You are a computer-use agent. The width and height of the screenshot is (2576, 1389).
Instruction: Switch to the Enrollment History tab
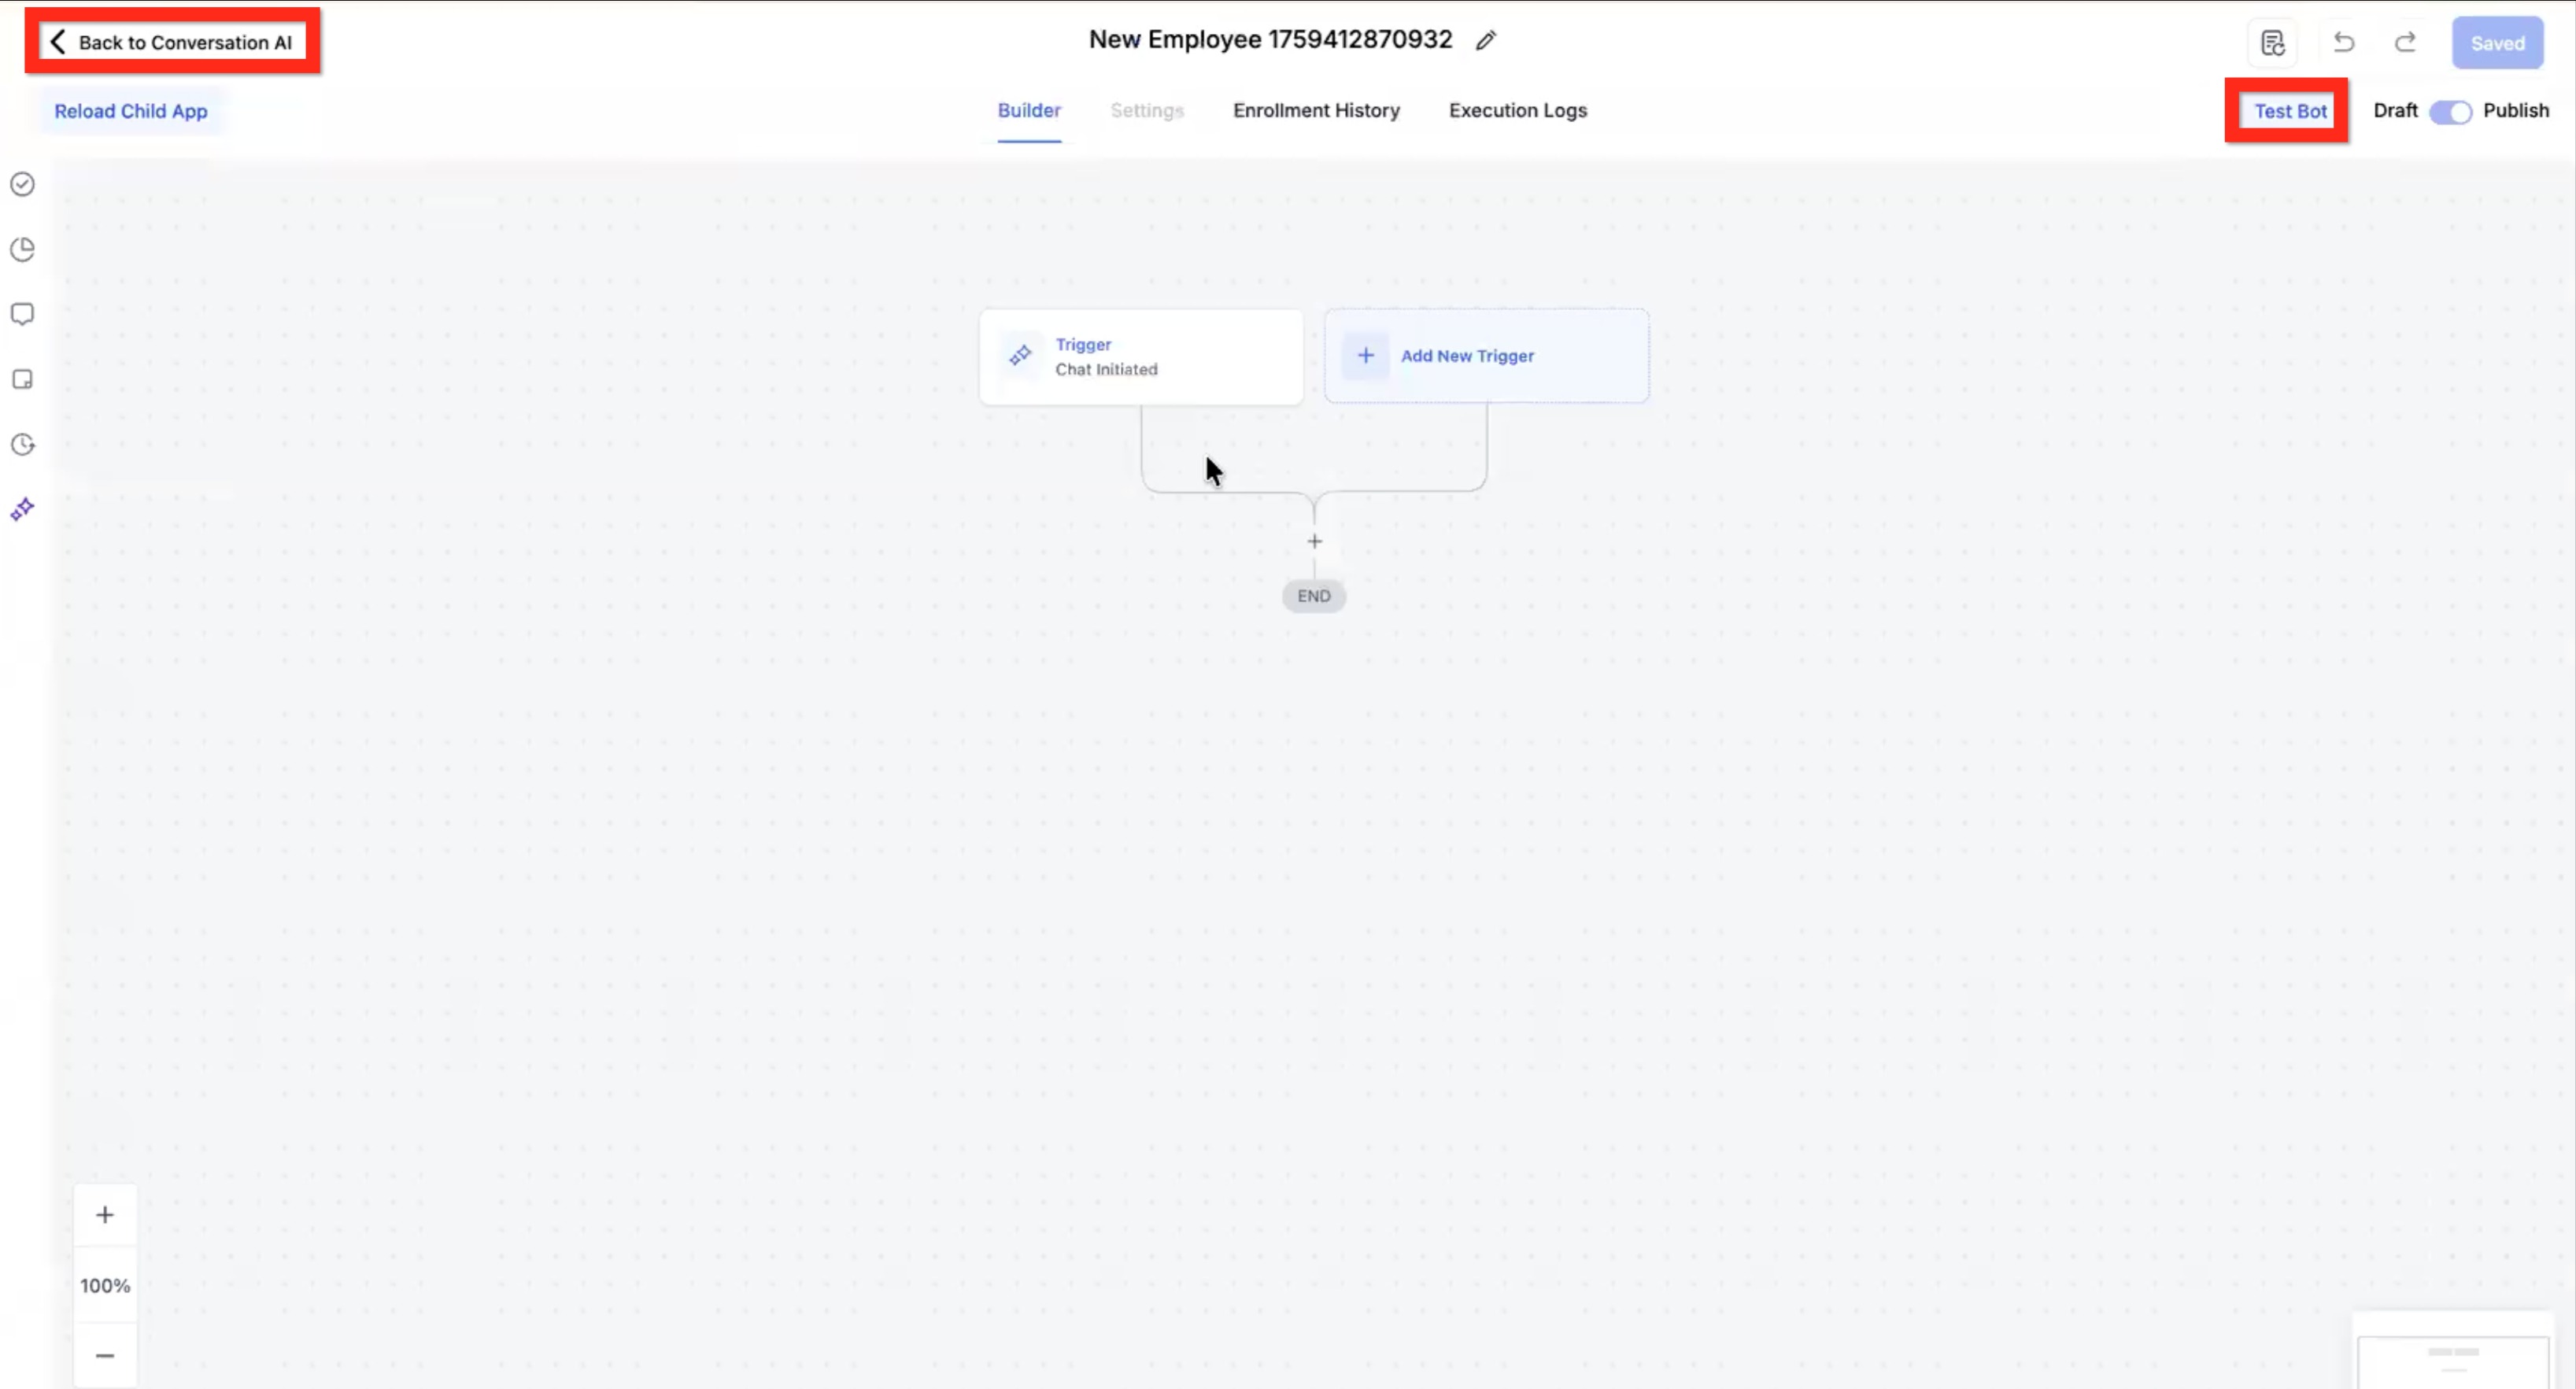[1316, 111]
